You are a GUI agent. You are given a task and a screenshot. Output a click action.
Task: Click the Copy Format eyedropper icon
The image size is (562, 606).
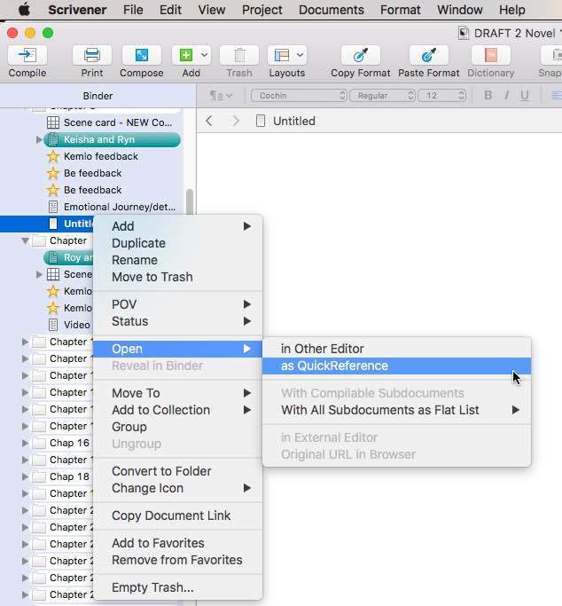pos(361,56)
